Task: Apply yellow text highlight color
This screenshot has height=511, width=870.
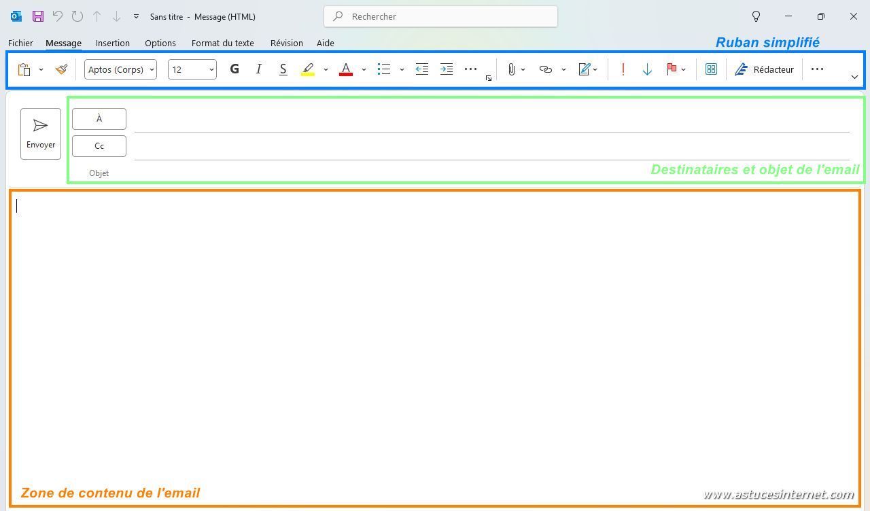Action: (x=308, y=69)
